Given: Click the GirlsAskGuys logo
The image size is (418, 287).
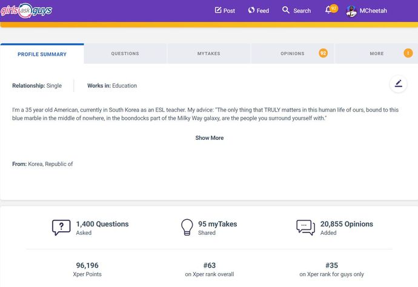Looking at the screenshot, I should click(26, 11).
